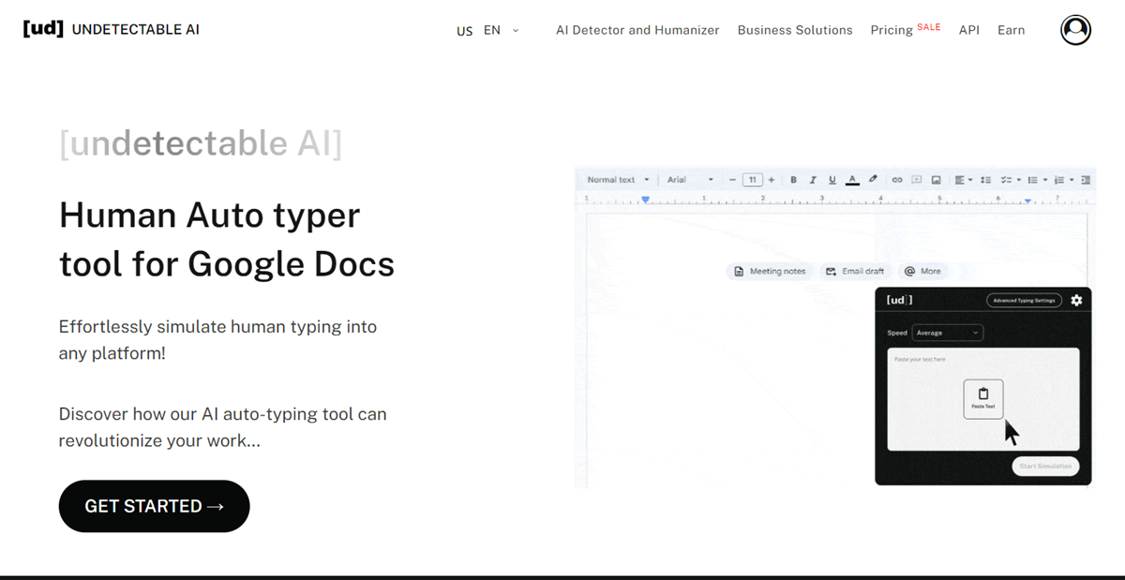The height and width of the screenshot is (580, 1125).
Task: Open the text color picker in Docs toolbar
Action: pos(852,180)
